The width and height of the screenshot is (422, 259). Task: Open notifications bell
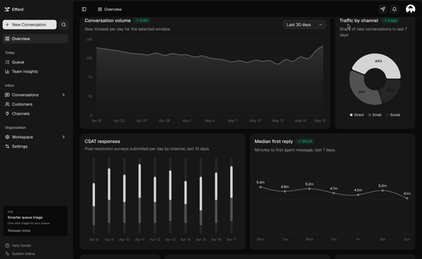[394, 9]
